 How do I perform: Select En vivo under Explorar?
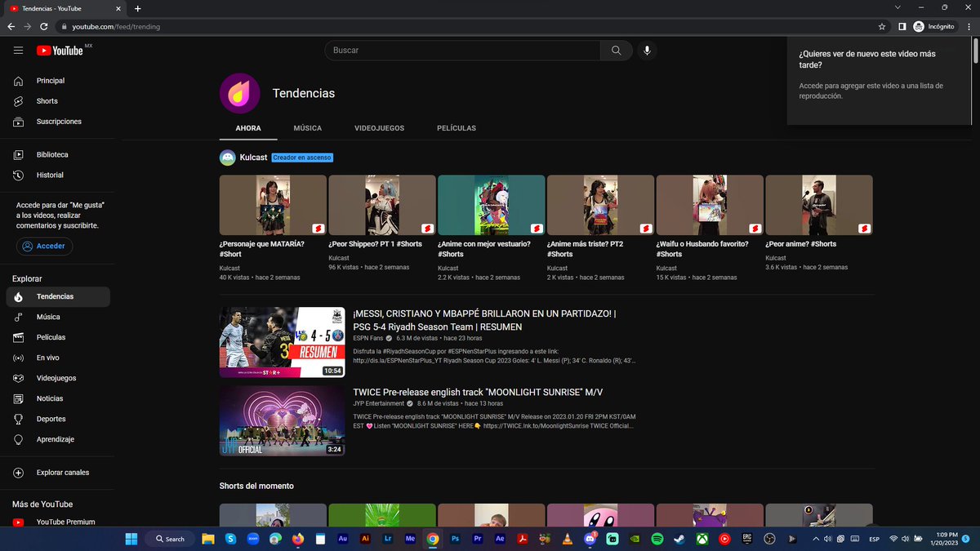tap(56, 358)
